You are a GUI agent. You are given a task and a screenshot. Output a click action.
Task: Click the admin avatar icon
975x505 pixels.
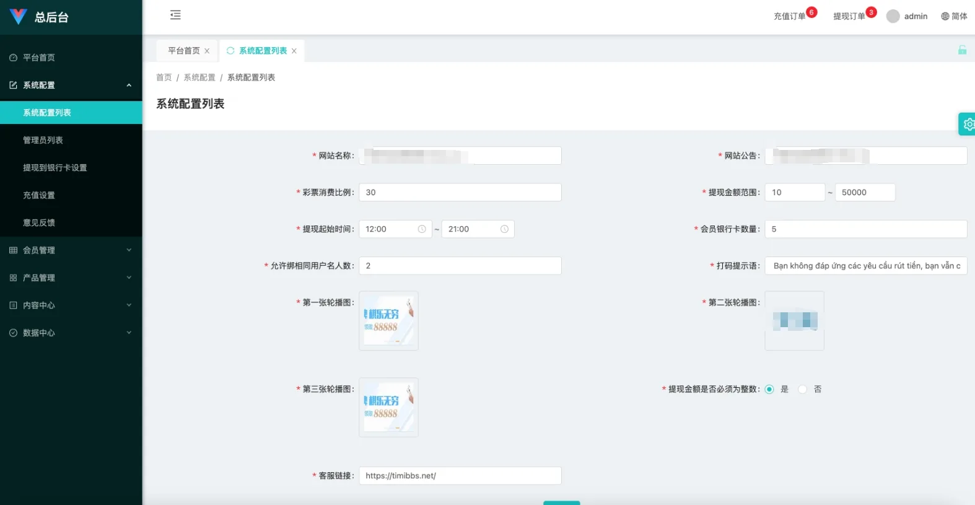point(893,16)
